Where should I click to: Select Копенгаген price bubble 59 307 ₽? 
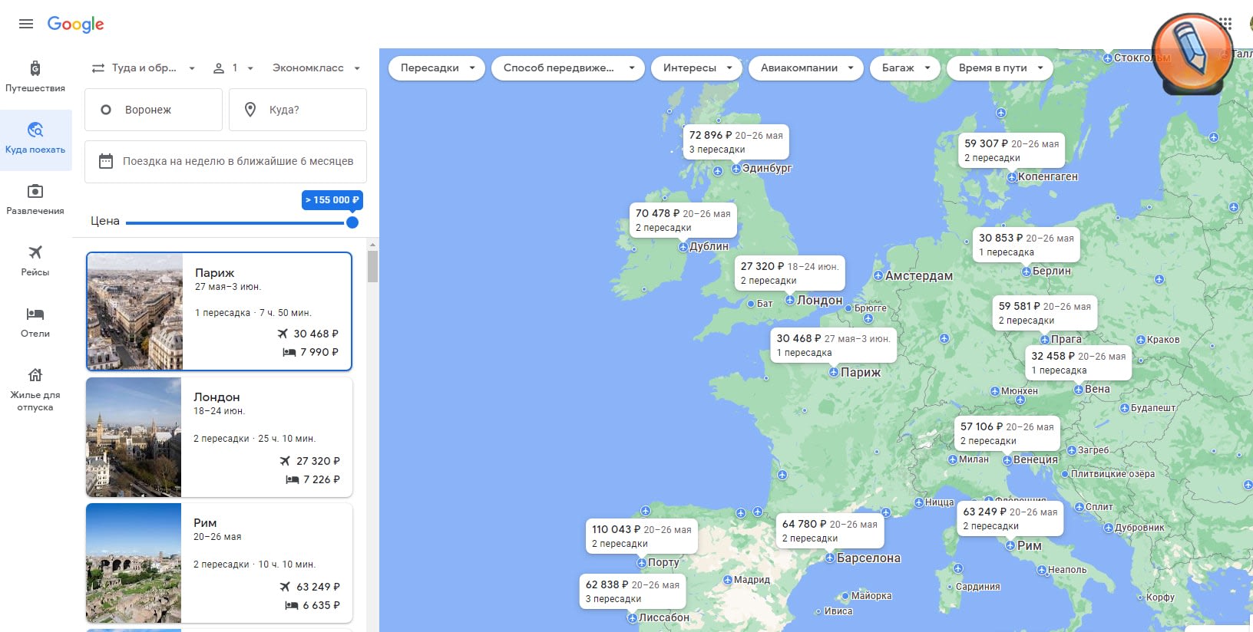(x=1011, y=150)
